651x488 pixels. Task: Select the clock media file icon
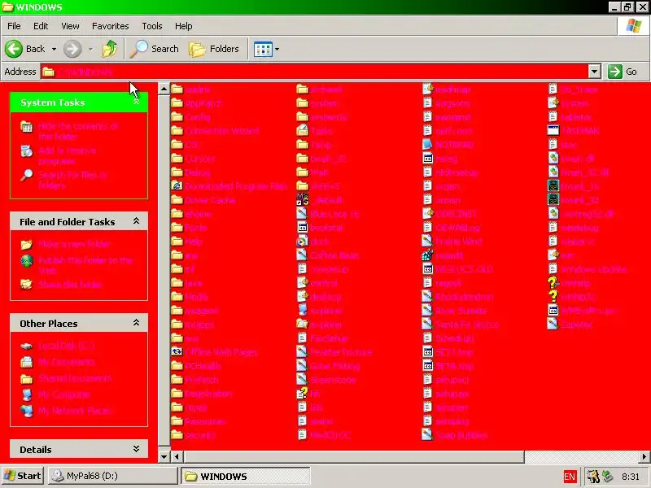[303, 242]
